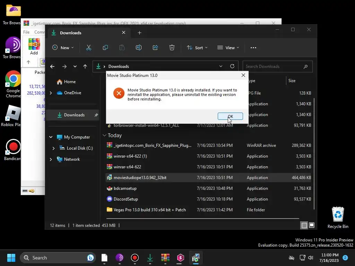The height and width of the screenshot is (266, 355).
Task: Expand the Local Disk (C:) node
Action: (x=53, y=148)
